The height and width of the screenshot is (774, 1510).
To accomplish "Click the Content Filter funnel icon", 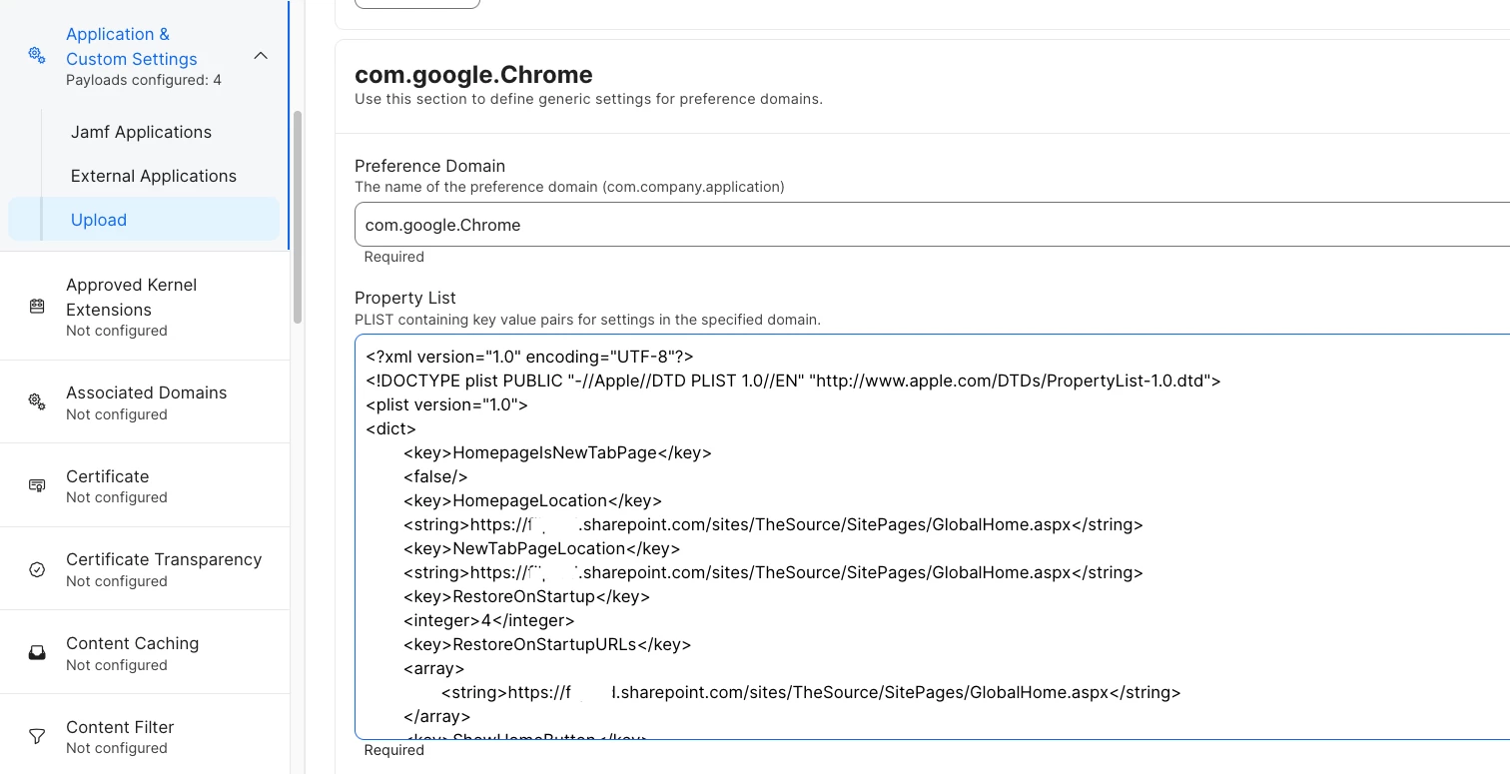I will point(37,737).
